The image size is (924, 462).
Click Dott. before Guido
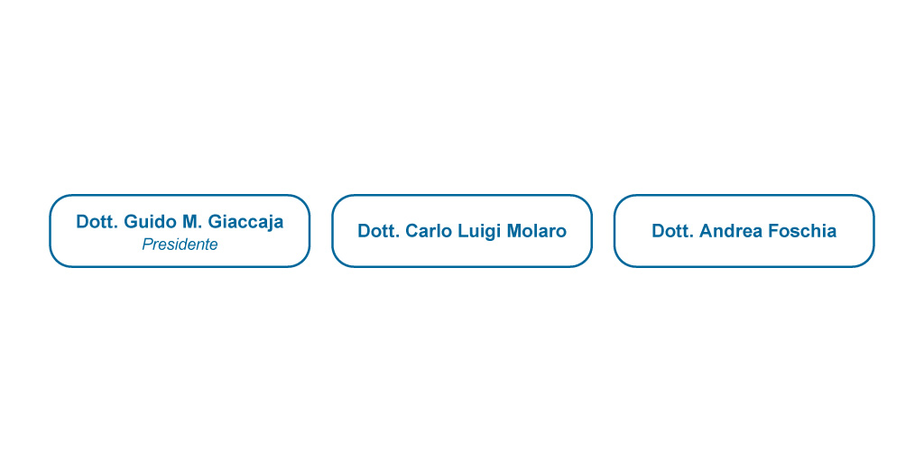point(97,222)
